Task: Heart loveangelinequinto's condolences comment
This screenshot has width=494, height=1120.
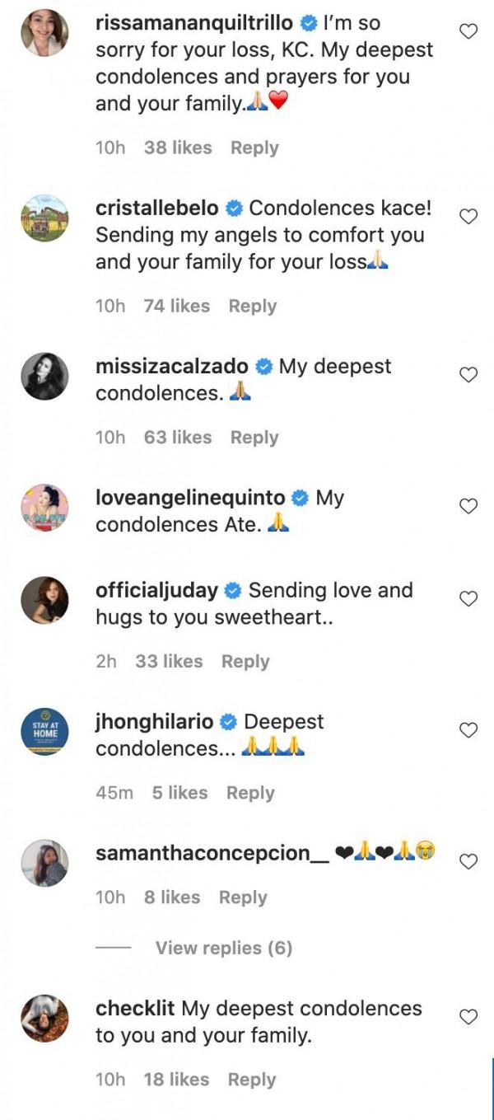Action: pos(468,507)
